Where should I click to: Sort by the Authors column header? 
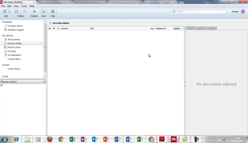tap(64, 29)
